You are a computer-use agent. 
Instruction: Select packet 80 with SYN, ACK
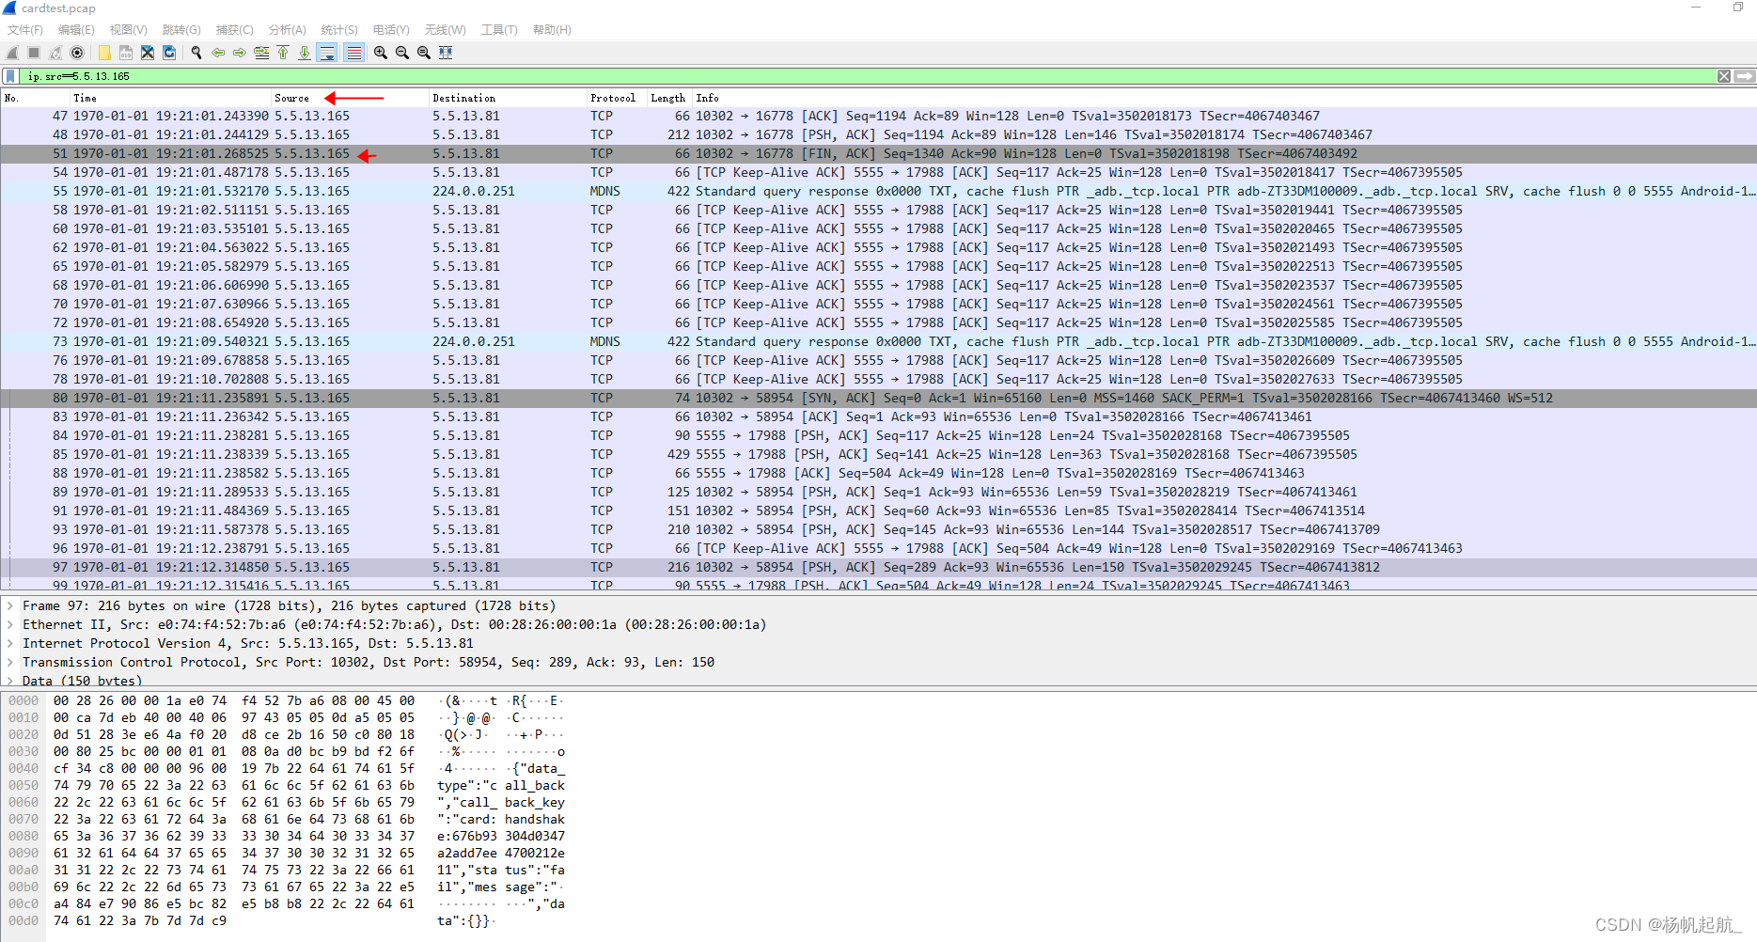[878, 398]
